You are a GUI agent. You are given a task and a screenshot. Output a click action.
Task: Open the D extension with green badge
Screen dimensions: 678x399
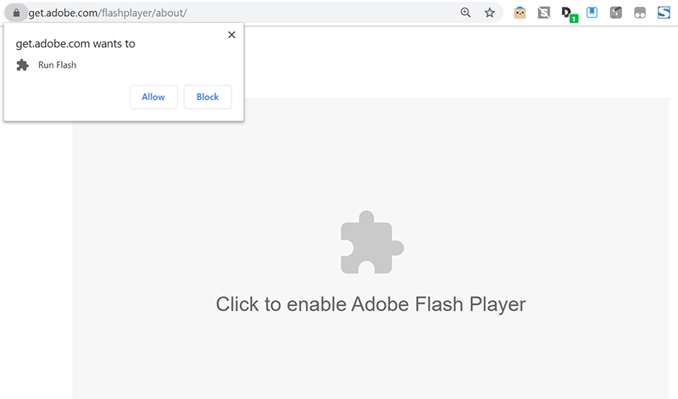point(568,14)
